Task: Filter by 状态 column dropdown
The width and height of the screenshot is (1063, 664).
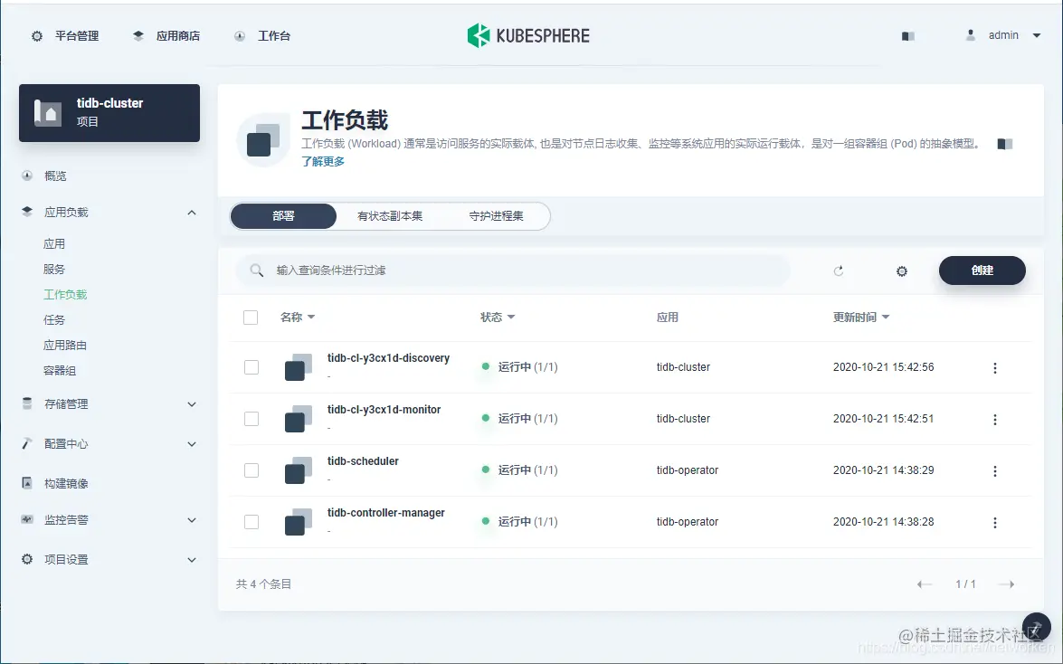Action: 498,317
